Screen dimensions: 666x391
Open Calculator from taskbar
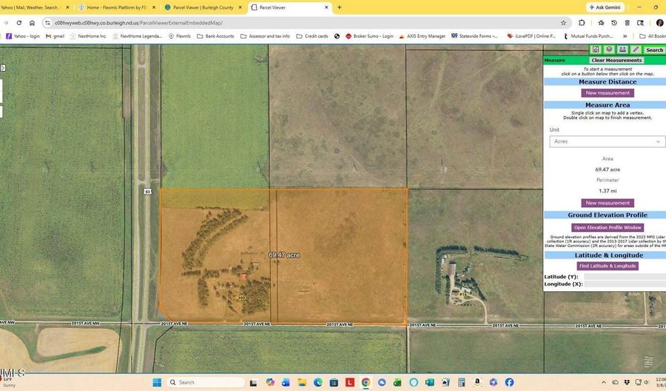pos(461,383)
